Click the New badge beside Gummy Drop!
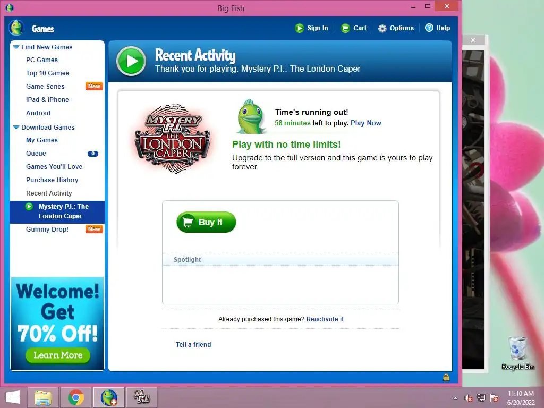Image resolution: width=544 pixels, height=408 pixels. pyautogui.click(x=94, y=229)
